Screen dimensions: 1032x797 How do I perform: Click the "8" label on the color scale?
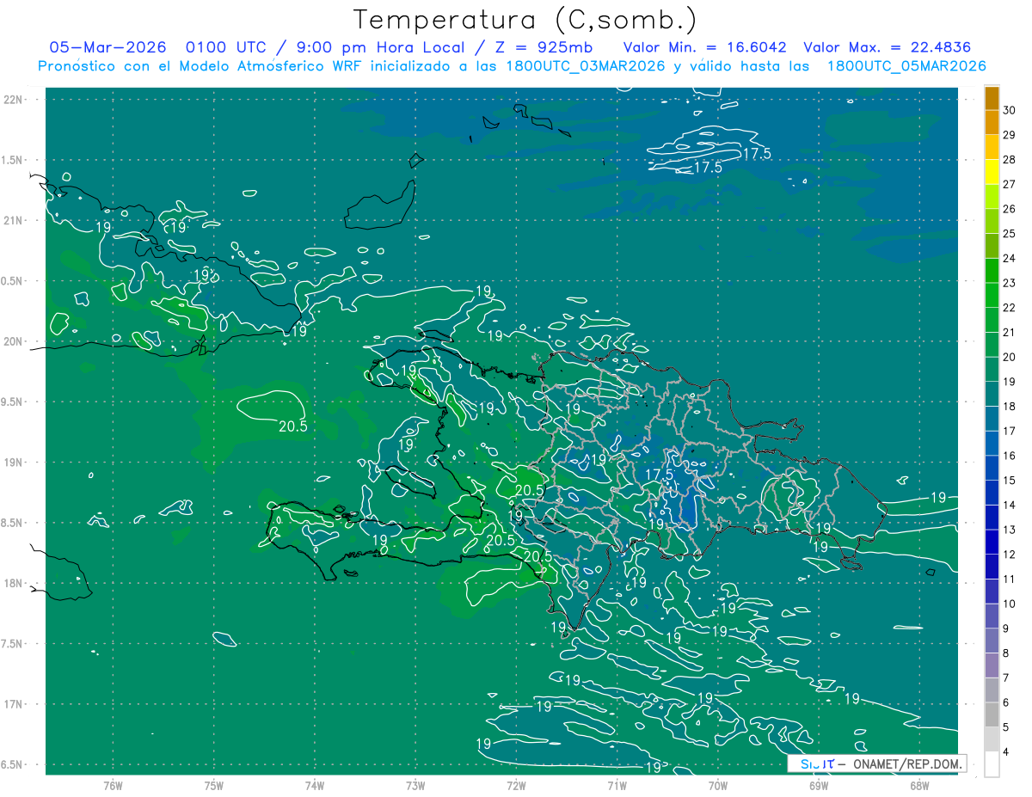1007,653
